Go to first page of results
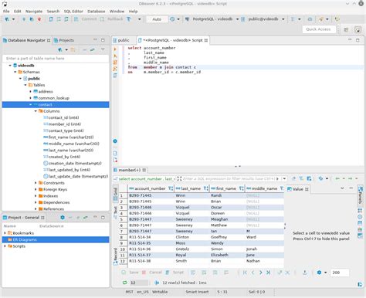The height and width of the screenshot is (298, 366). click(x=245, y=273)
